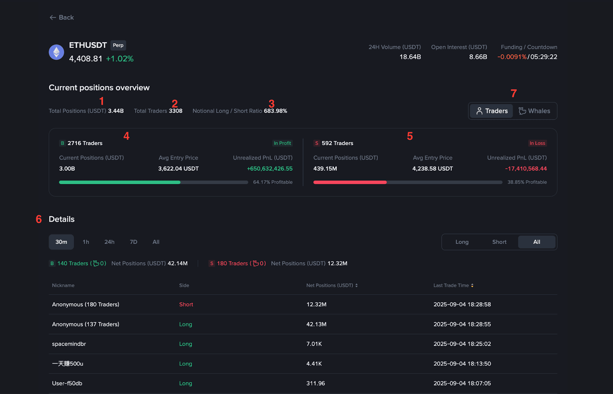The height and width of the screenshot is (394, 613).
Task: Open the spacemindbr trader row
Action: [303, 344]
